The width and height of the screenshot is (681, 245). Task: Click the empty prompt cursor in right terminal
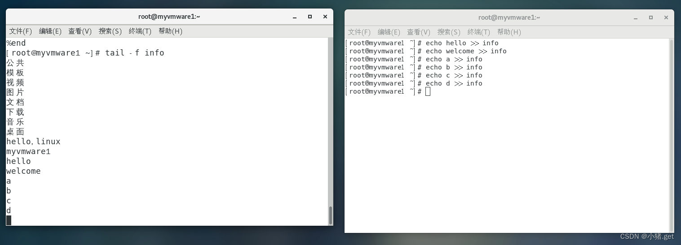pyautogui.click(x=428, y=91)
